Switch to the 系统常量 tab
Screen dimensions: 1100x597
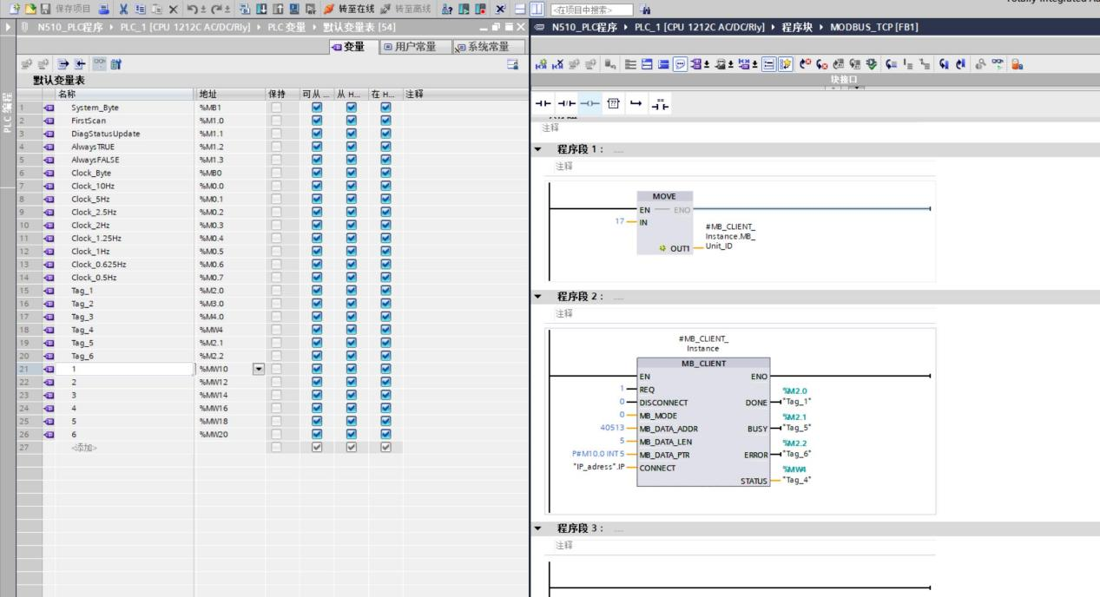point(489,47)
